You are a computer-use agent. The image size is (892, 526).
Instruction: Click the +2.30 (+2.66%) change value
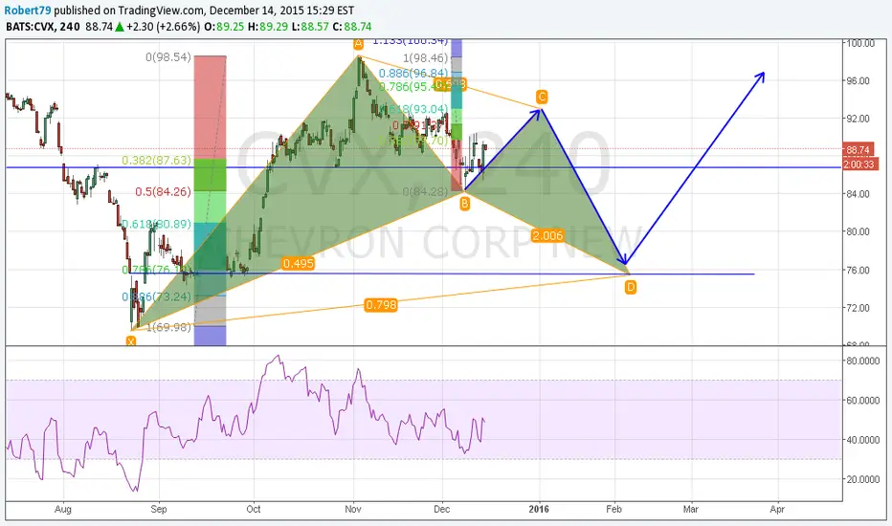pos(163,27)
